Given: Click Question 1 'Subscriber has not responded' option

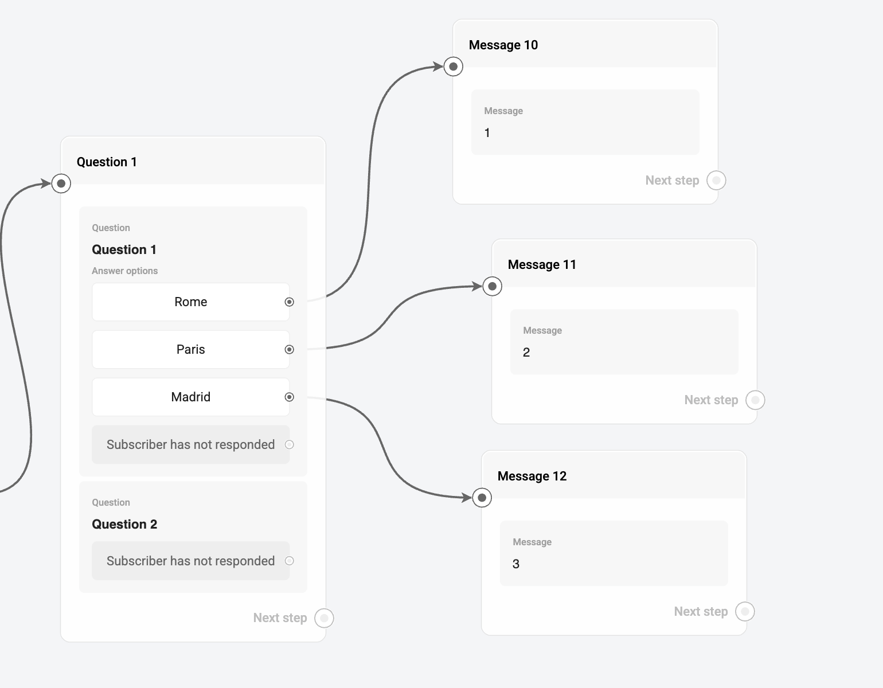Looking at the screenshot, I should coord(190,445).
